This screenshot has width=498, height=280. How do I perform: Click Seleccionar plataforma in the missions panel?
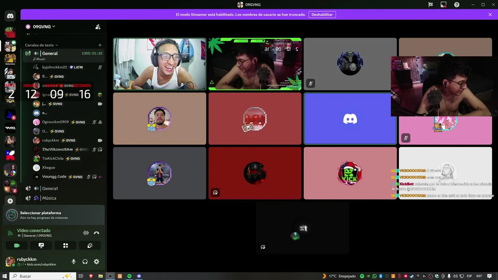tap(53, 215)
